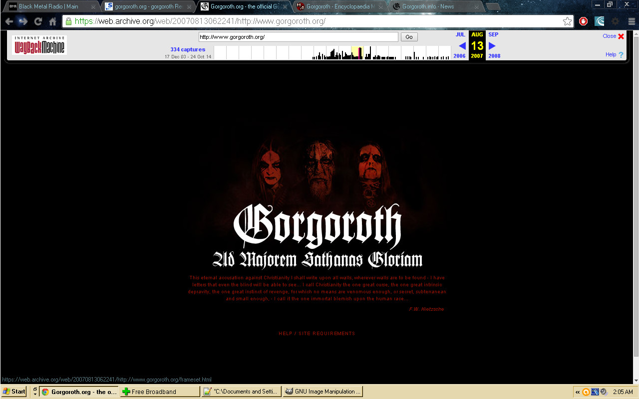Click the grey round tray icon

click(x=603, y=392)
